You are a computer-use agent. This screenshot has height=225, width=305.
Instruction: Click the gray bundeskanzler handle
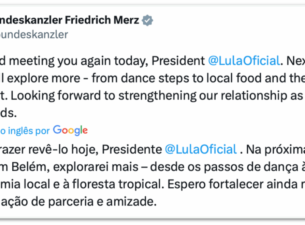pyautogui.click(x=34, y=34)
